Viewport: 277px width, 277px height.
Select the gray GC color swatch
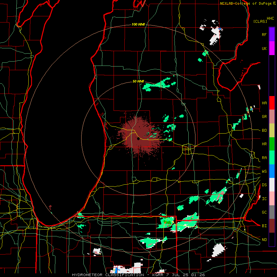click(x=272, y=212)
